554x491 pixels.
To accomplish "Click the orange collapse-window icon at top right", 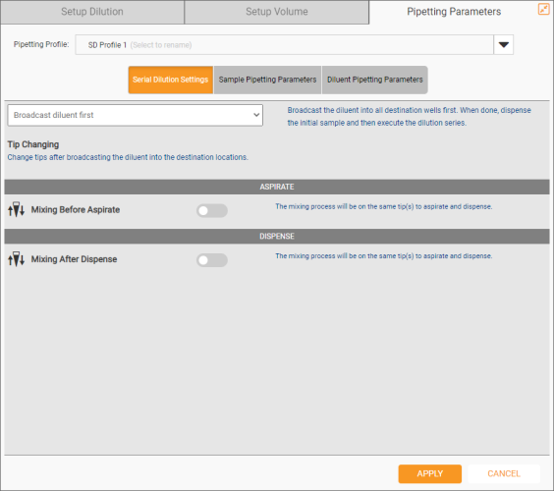I will click(543, 9).
